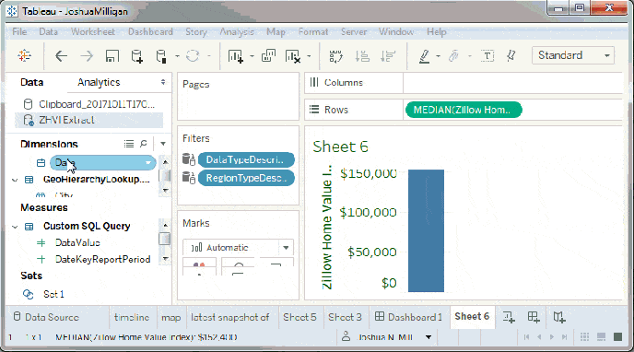This screenshot has height=352, width=634.
Task: Show filmstrip view icon in status bar
Action: (601, 336)
